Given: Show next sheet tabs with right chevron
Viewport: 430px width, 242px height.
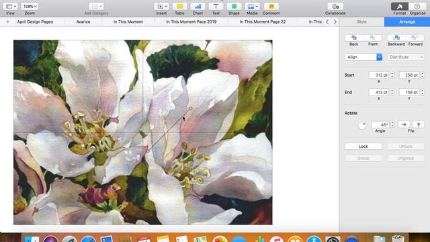Looking at the screenshot, I should point(335,22).
